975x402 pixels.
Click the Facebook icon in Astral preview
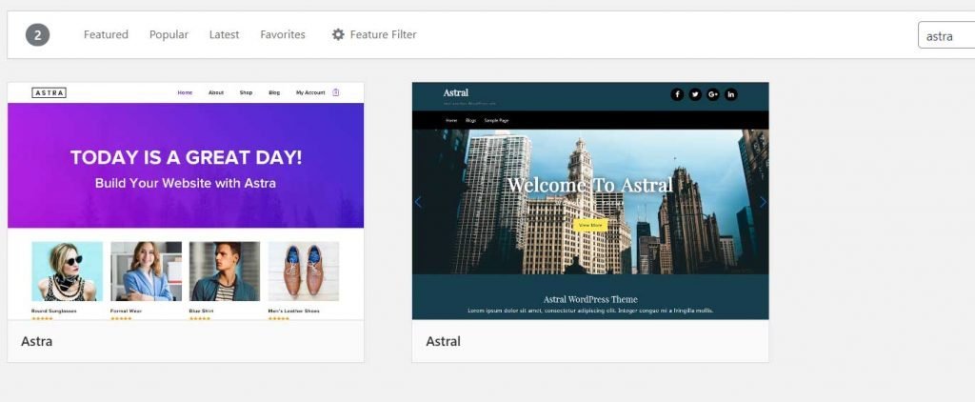(x=677, y=94)
